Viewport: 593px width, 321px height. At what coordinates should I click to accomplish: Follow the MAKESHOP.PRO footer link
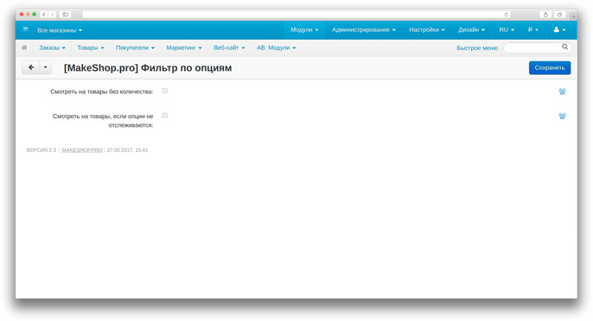tap(82, 150)
